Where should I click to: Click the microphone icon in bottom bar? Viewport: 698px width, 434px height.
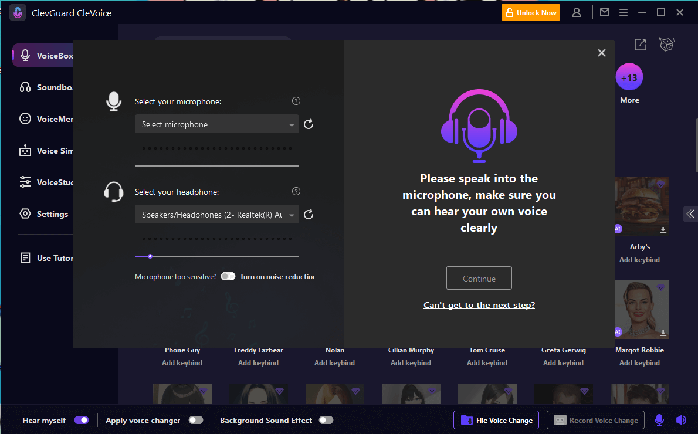point(659,420)
